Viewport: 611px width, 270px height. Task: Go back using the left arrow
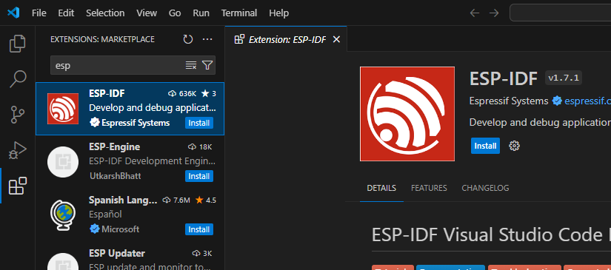pyautogui.click(x=474, y=13)
